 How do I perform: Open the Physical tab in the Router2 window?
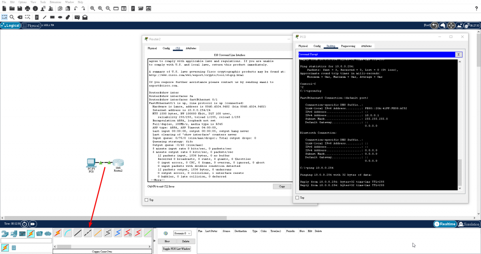pyautogui.click(x=152, y=48)
